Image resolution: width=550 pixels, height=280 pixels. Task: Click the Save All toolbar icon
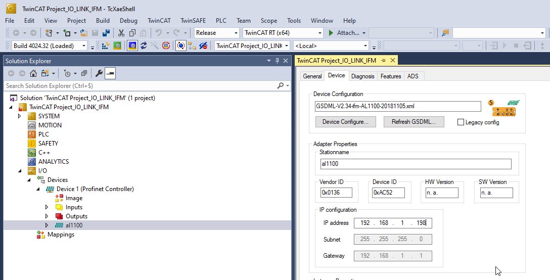pyautogui.click(x=106, y=33)
